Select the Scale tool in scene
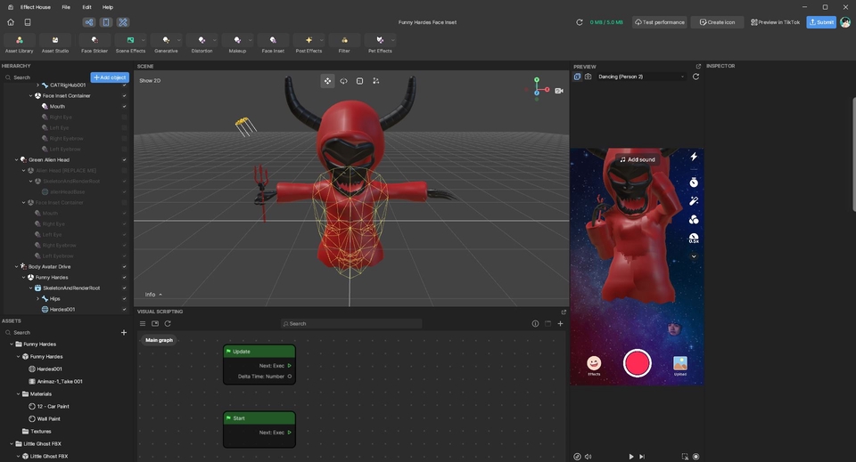 pos(359,81)
